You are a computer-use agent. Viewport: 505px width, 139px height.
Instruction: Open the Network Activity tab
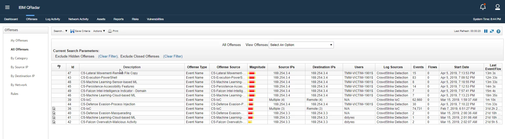point(78,19)
